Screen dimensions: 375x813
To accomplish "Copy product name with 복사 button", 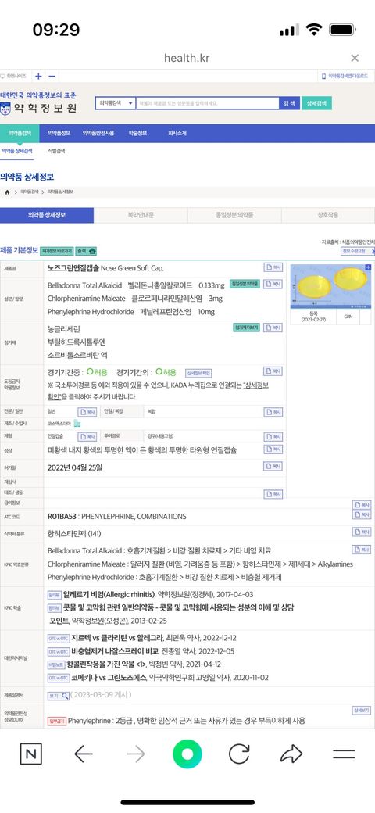I will click(x=273, y=267).
